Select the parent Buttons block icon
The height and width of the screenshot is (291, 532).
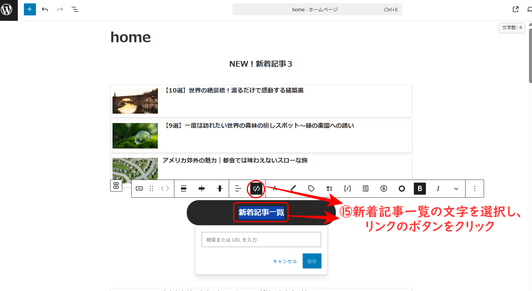[x=116, y=185]
